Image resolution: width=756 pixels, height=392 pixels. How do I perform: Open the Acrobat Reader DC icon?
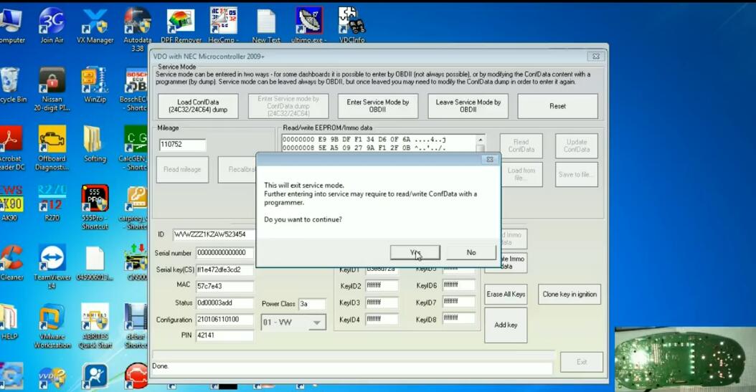click(11, 148)
